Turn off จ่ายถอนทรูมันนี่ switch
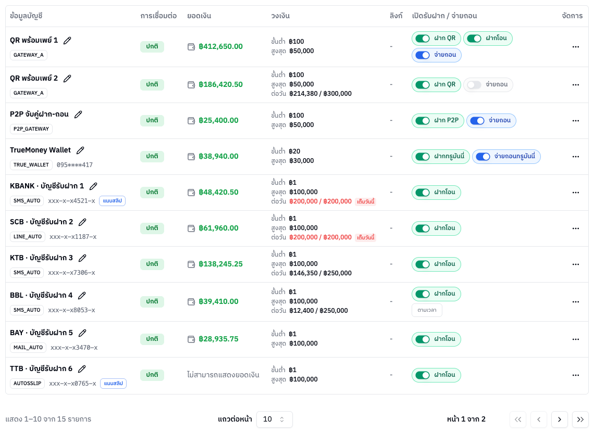Screen dimensions: 594x433 tap(482, 157)
